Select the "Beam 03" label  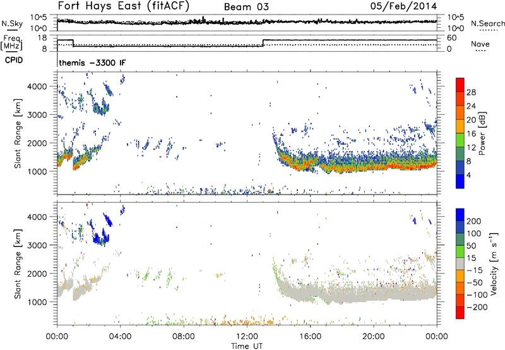pos(246,7)
